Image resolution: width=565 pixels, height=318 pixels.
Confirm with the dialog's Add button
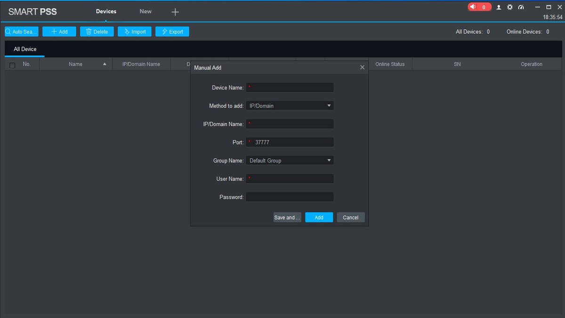point(319,217)
